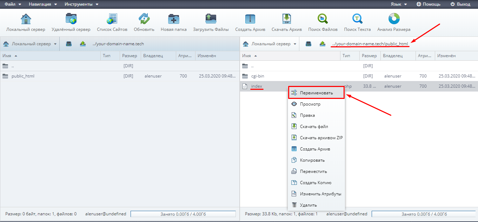Sort left panel by Имя column
This screenshot has width=478, height=222.
[50, 56]
